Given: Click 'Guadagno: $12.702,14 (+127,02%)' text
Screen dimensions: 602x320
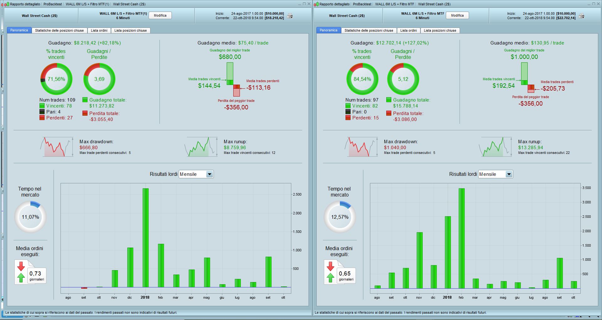Looking at the screenshot, I should (x=389, y=43).
